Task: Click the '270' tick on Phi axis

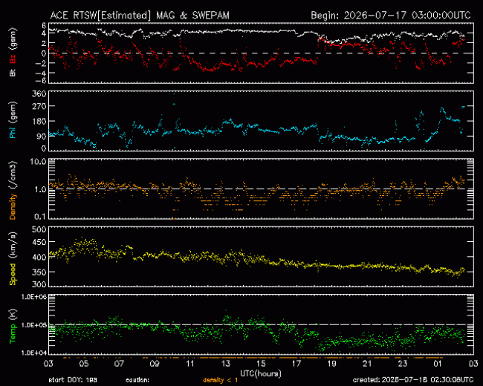Action: [x=39, y=106]
